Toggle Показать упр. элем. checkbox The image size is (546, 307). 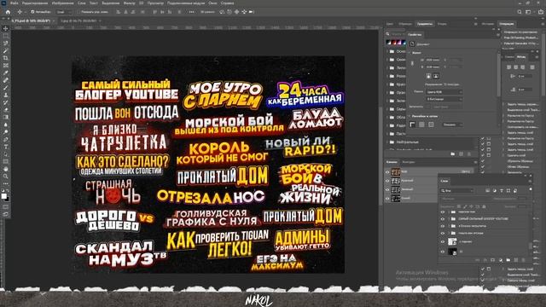click(x=79, y=12)
